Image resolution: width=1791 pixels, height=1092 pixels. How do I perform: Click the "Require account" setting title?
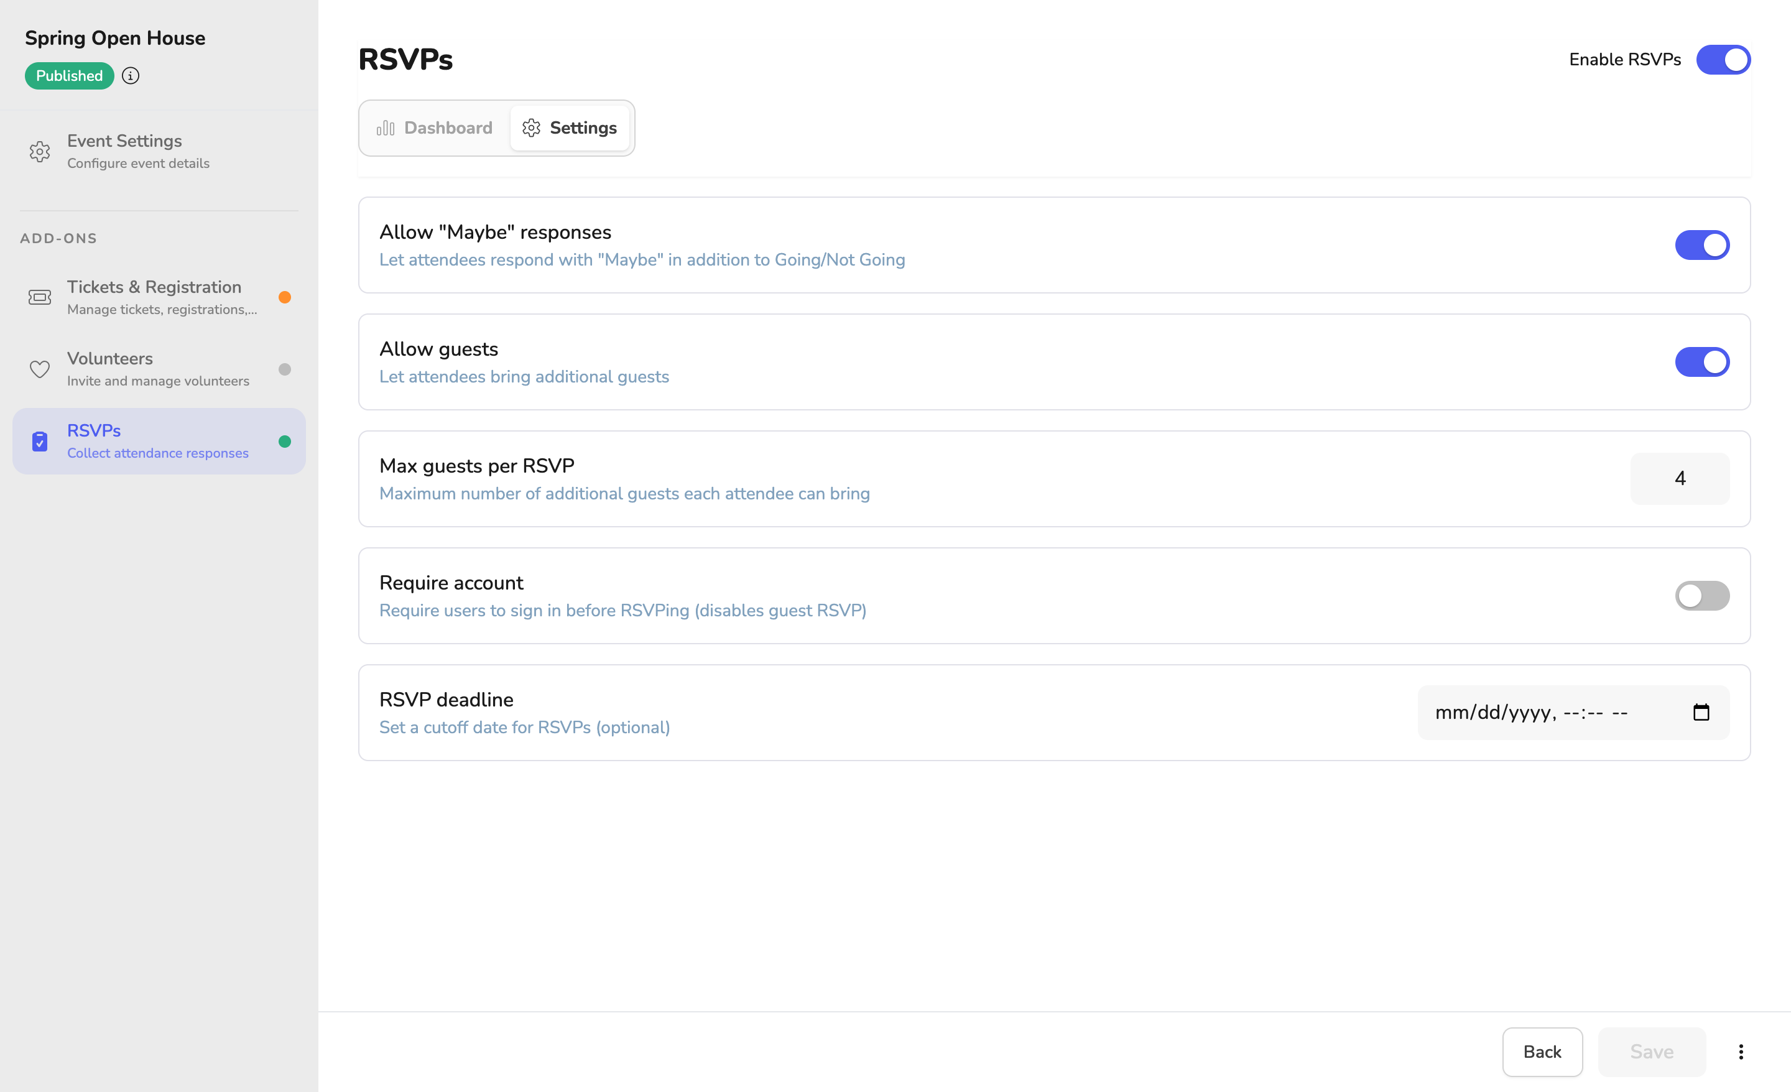click(x=451, y=582)
